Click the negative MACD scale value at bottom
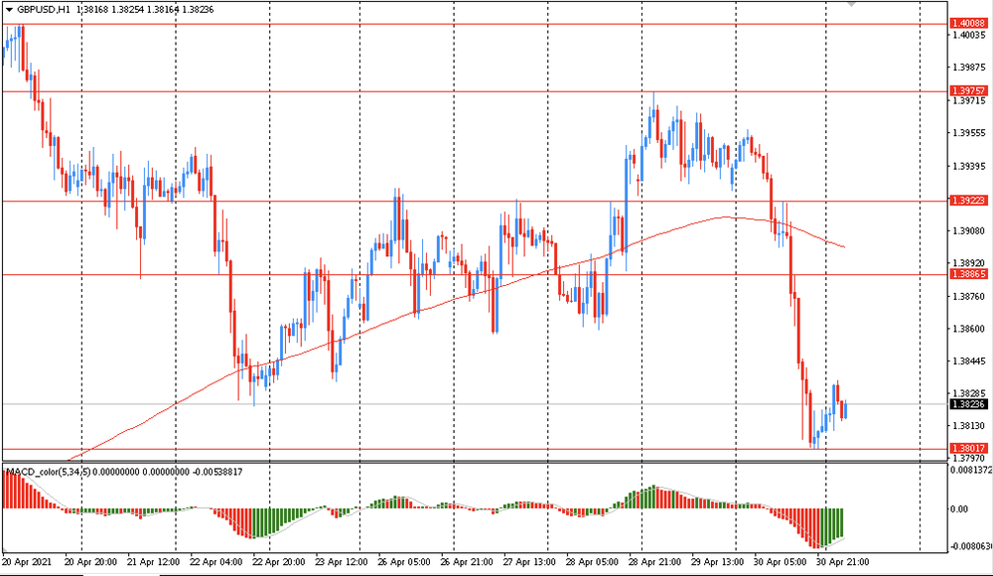This screenshot has width=993, height=576. 971,545
